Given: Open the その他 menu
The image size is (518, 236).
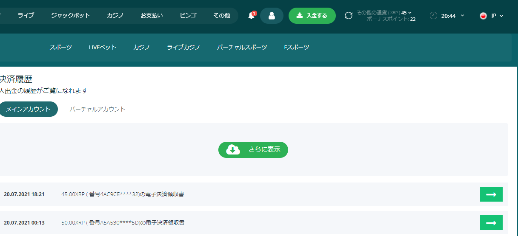Looking at the screenshot, I should tap(222, 15).
